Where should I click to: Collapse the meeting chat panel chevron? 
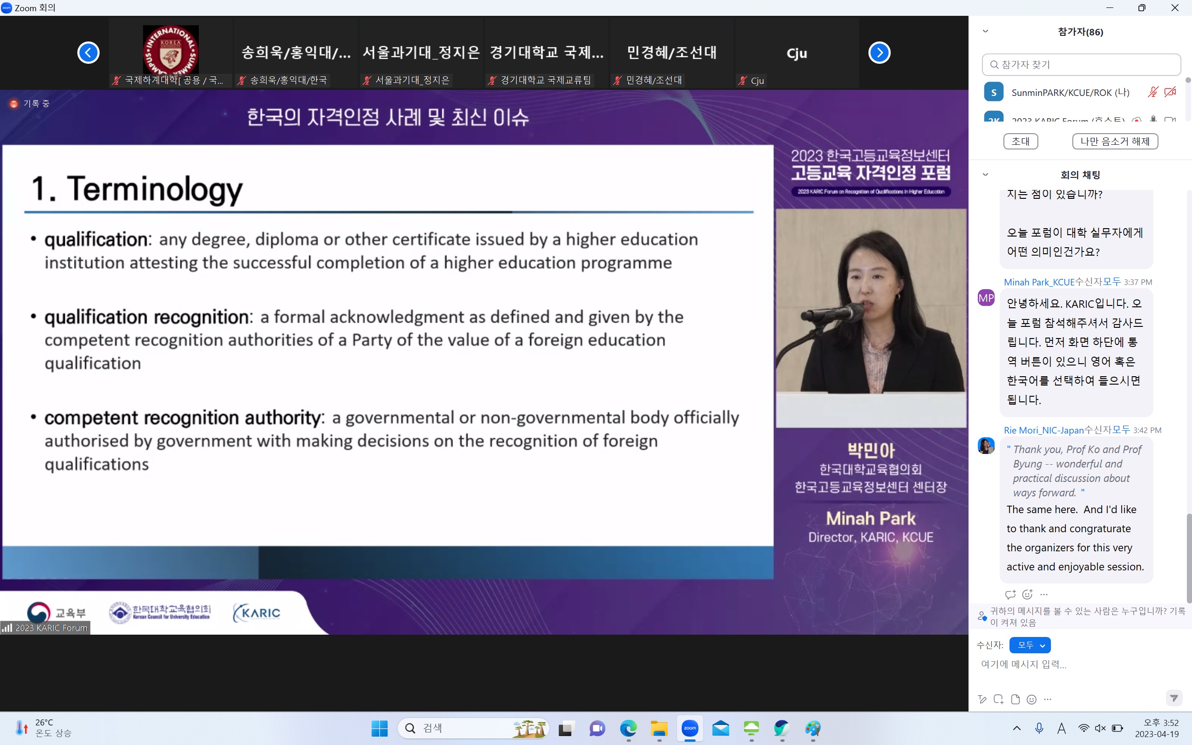(985, 175)
